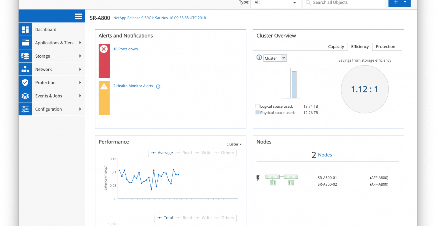The width and height of the screenshot is (436, 226).
Task: Expand the Storage submenu arrow
Action: [80, 56]
